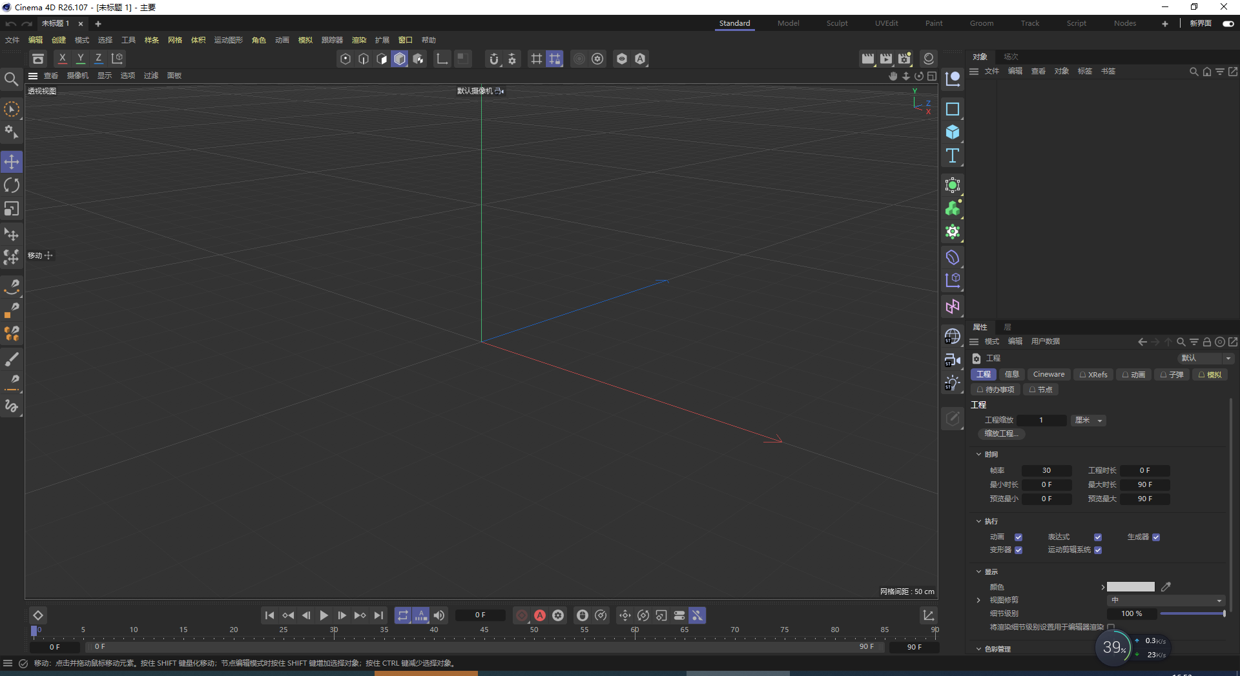Expand the 视图修剪 row arrow
Image resolution: width=1240 pixels, height=676 pixels.
(x=978, y=601)
